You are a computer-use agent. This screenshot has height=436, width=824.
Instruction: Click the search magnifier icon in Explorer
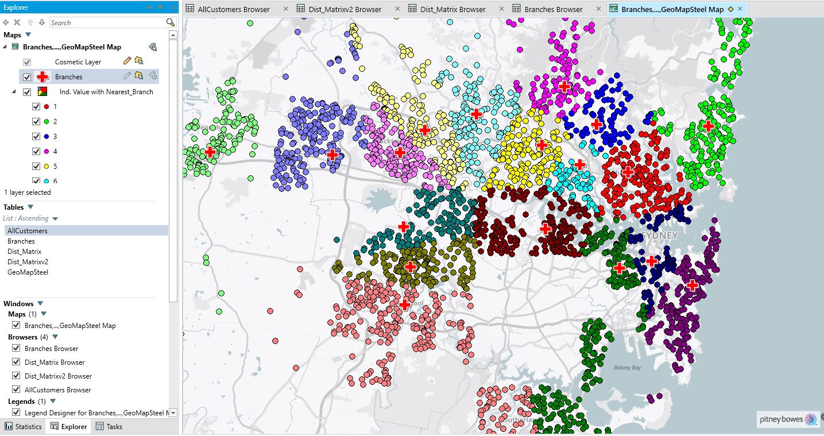click(170, 22)
